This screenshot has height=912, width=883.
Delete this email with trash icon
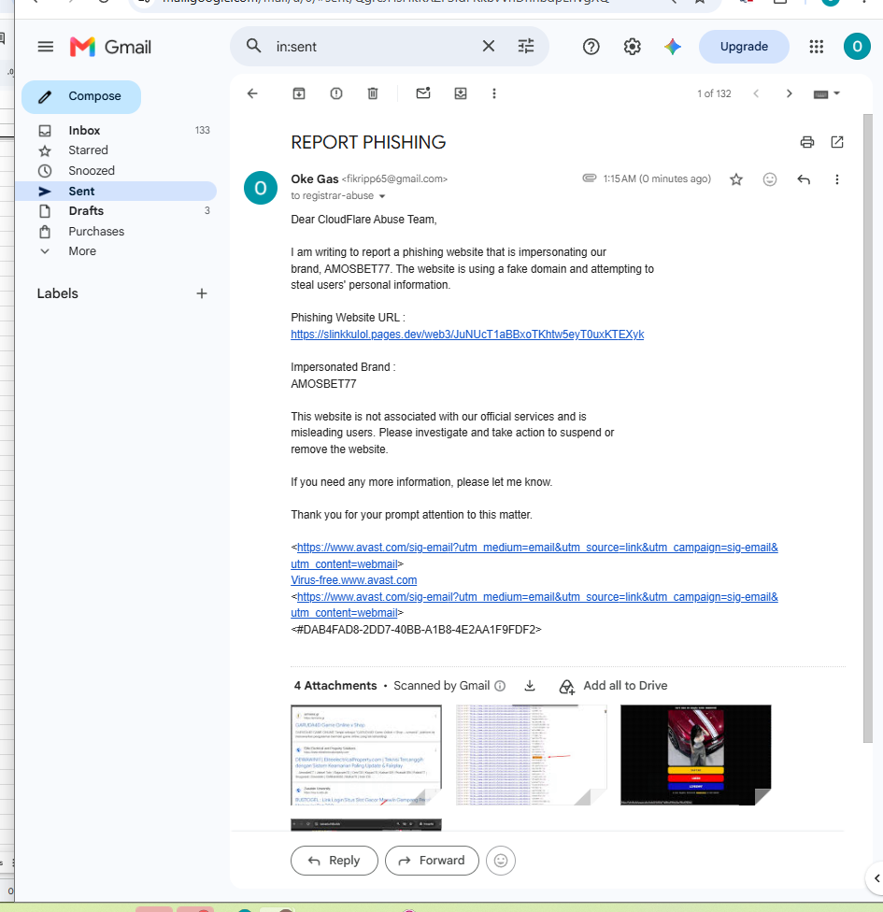click(x=373, y=93)
